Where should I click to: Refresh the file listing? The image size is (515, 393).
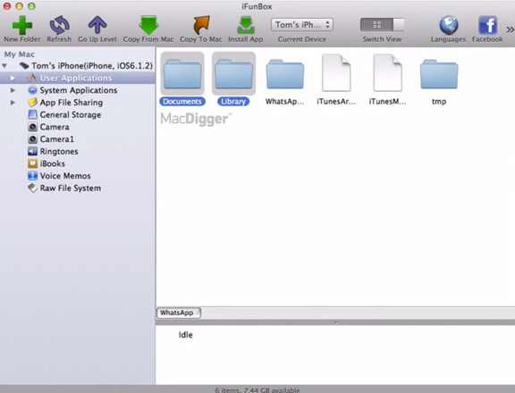(x=59, y=25)
